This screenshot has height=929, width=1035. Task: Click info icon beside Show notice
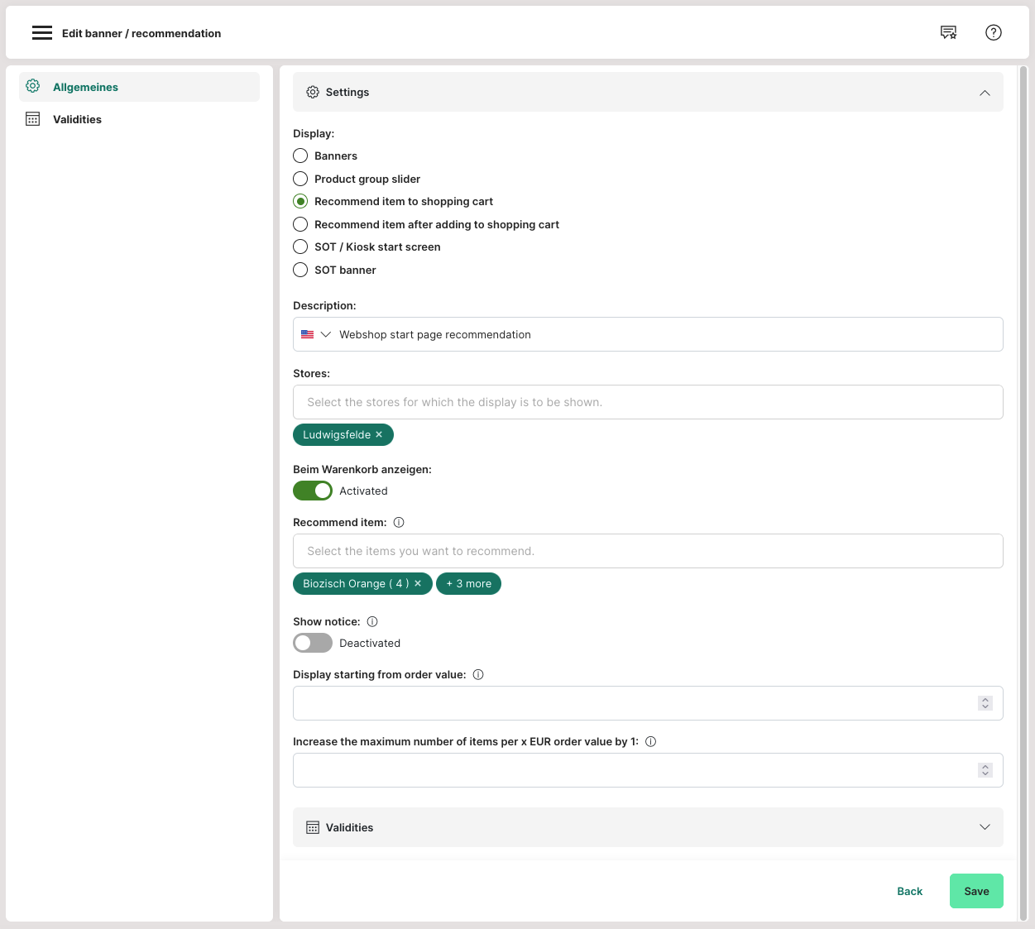click(372, 622)
